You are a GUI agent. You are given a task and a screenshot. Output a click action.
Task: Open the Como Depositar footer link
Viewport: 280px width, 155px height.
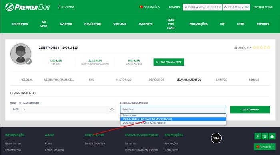[x=54, y=150]
